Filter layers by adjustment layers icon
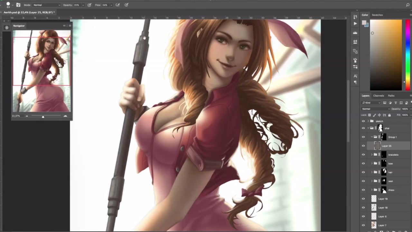This screenshot has height=232, width=412. pos(390,103)
